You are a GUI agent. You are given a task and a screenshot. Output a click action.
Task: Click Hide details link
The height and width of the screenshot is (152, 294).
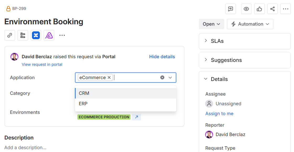[x=162, y=57]
